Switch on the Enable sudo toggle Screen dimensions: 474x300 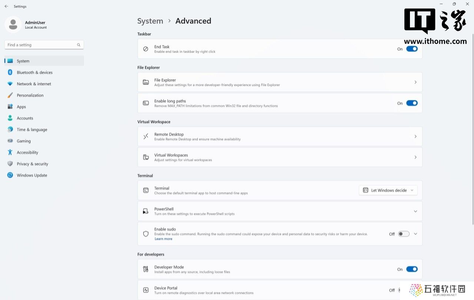coord(404,234)
